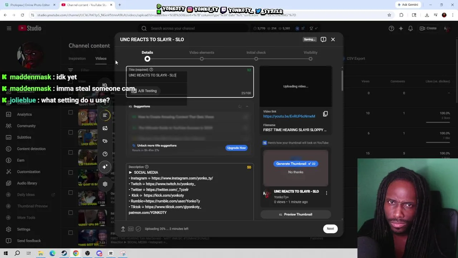Click the Upgrade Now button

pyautogui.click(x=237, y=148)
